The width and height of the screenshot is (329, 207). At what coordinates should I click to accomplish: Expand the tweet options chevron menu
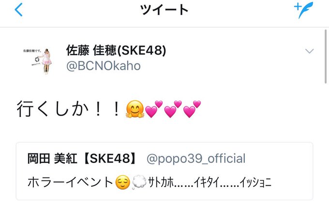click(x=309, y=51)
